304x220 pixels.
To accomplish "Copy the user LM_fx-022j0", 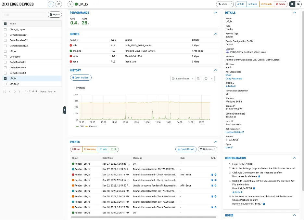I will [254, 188].
